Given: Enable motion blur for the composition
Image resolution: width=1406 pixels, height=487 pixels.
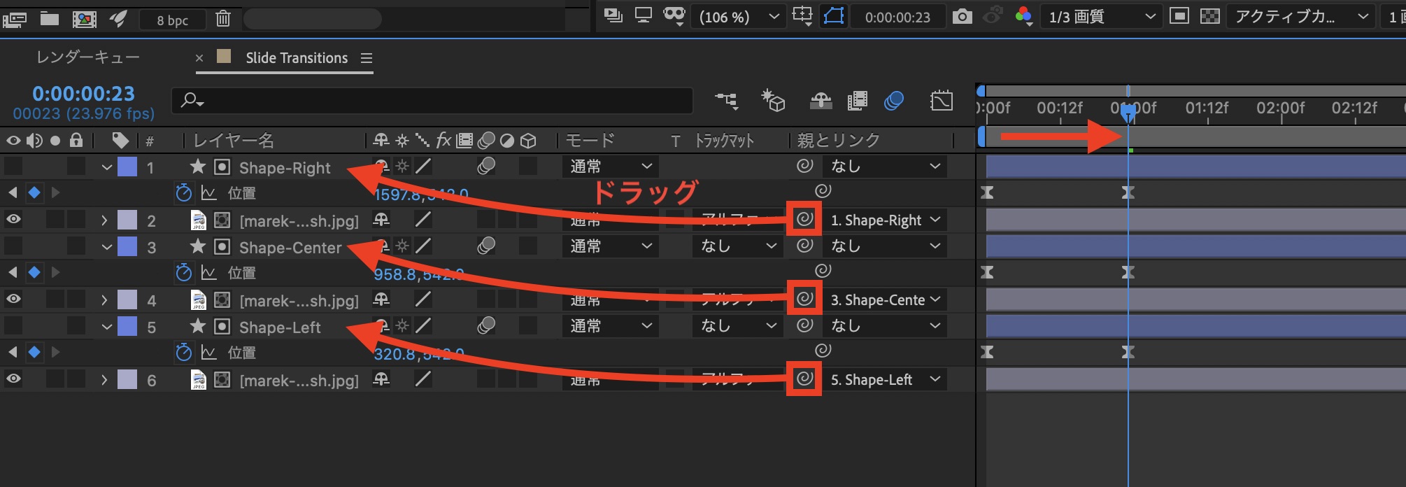Looking at the screenshot, I should coord(893,101).
